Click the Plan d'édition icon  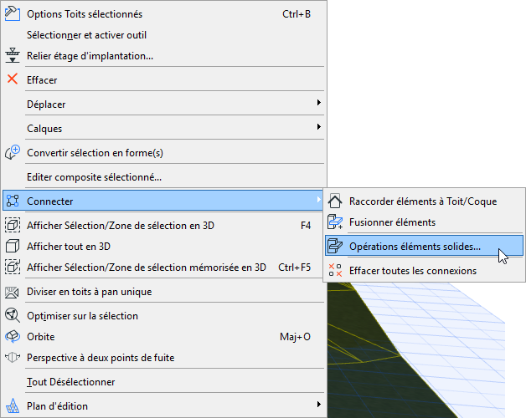[x=13, y=405]
